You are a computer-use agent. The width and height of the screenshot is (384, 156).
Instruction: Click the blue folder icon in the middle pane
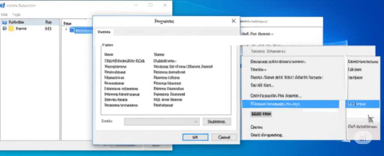72,30
